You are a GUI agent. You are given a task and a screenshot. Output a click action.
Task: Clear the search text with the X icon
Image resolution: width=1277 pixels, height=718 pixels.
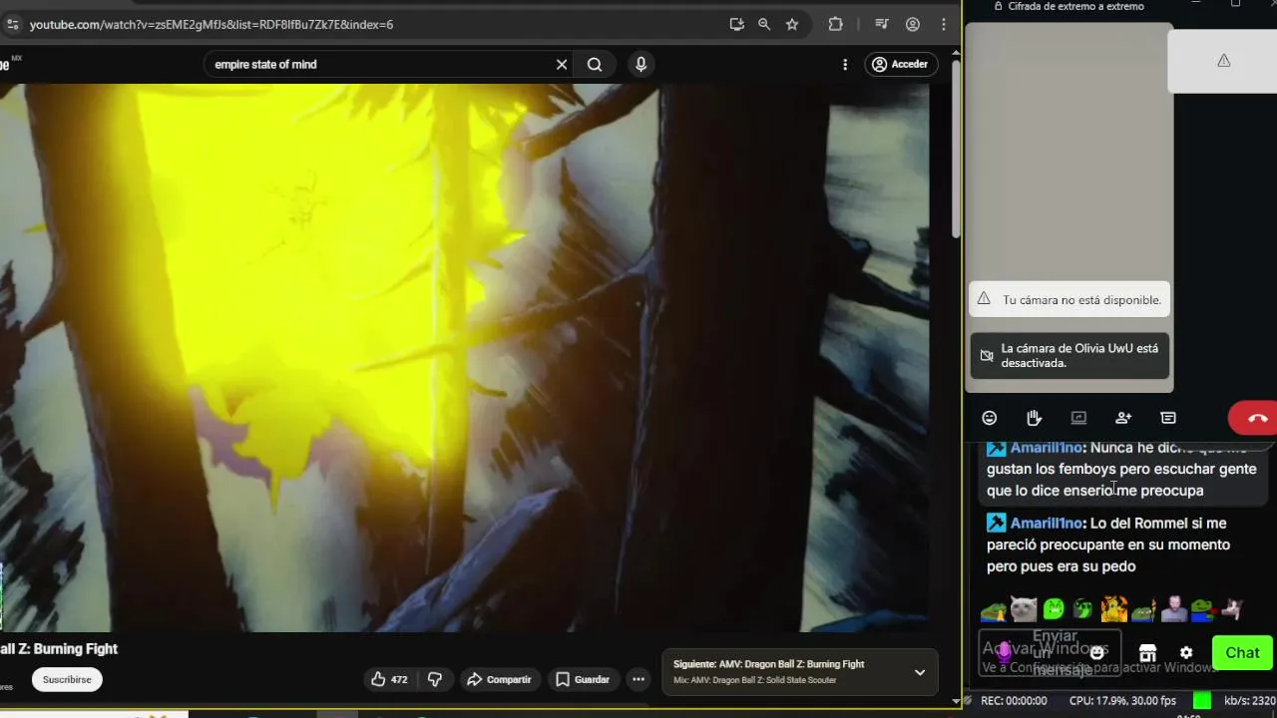pos(562,64)
